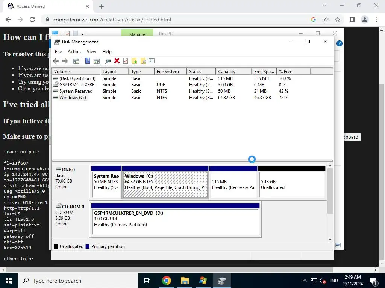Screen dimensions: 385x288
Task: Click the folder with magnifier toolbar icon
Action: click(143, 61)
